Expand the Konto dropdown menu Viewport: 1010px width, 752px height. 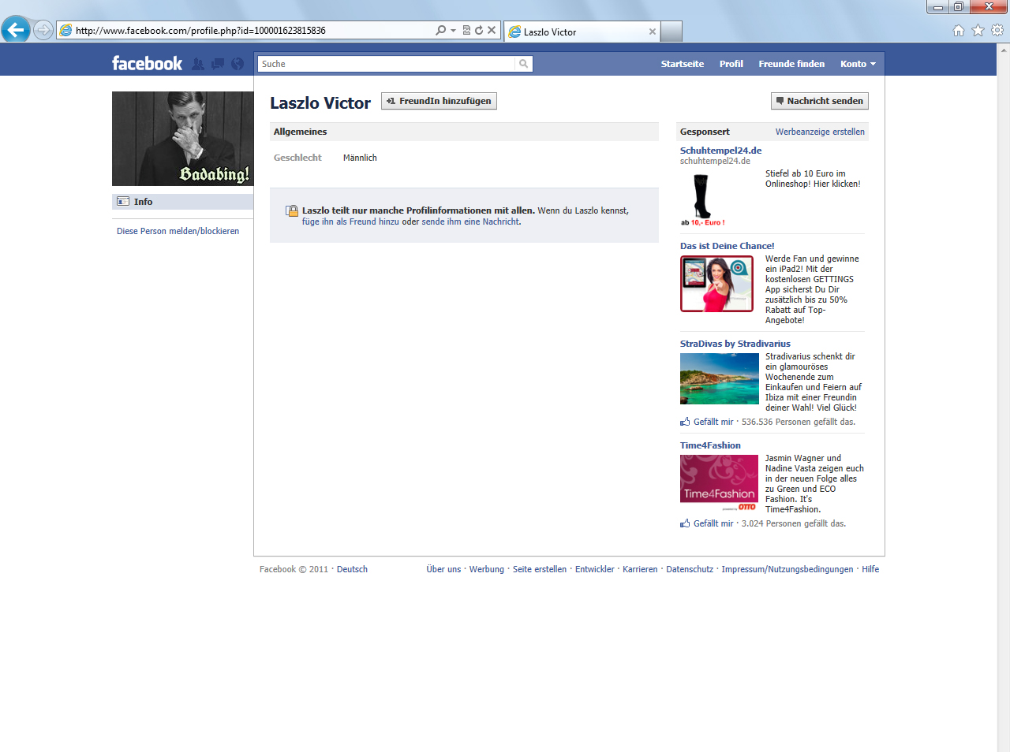[858, 64]
